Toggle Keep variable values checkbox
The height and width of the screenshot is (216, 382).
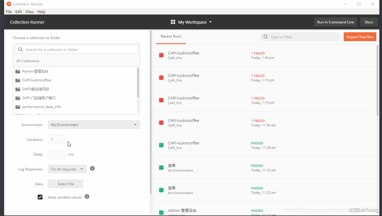click(40, 197)
